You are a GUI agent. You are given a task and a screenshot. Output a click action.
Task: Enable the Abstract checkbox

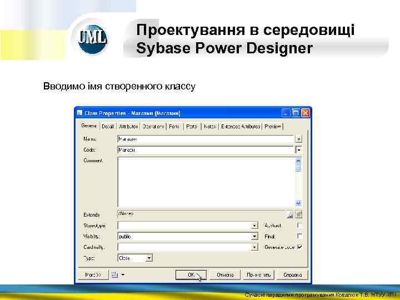(x=300, y=225)
